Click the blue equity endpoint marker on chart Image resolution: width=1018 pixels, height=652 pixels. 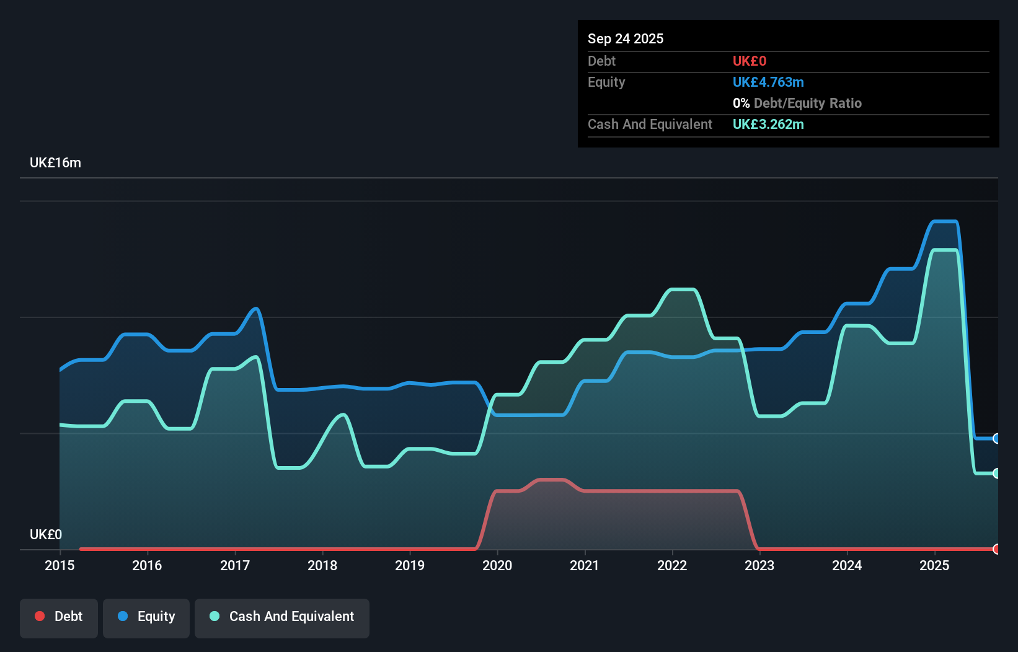pos(996,439)
